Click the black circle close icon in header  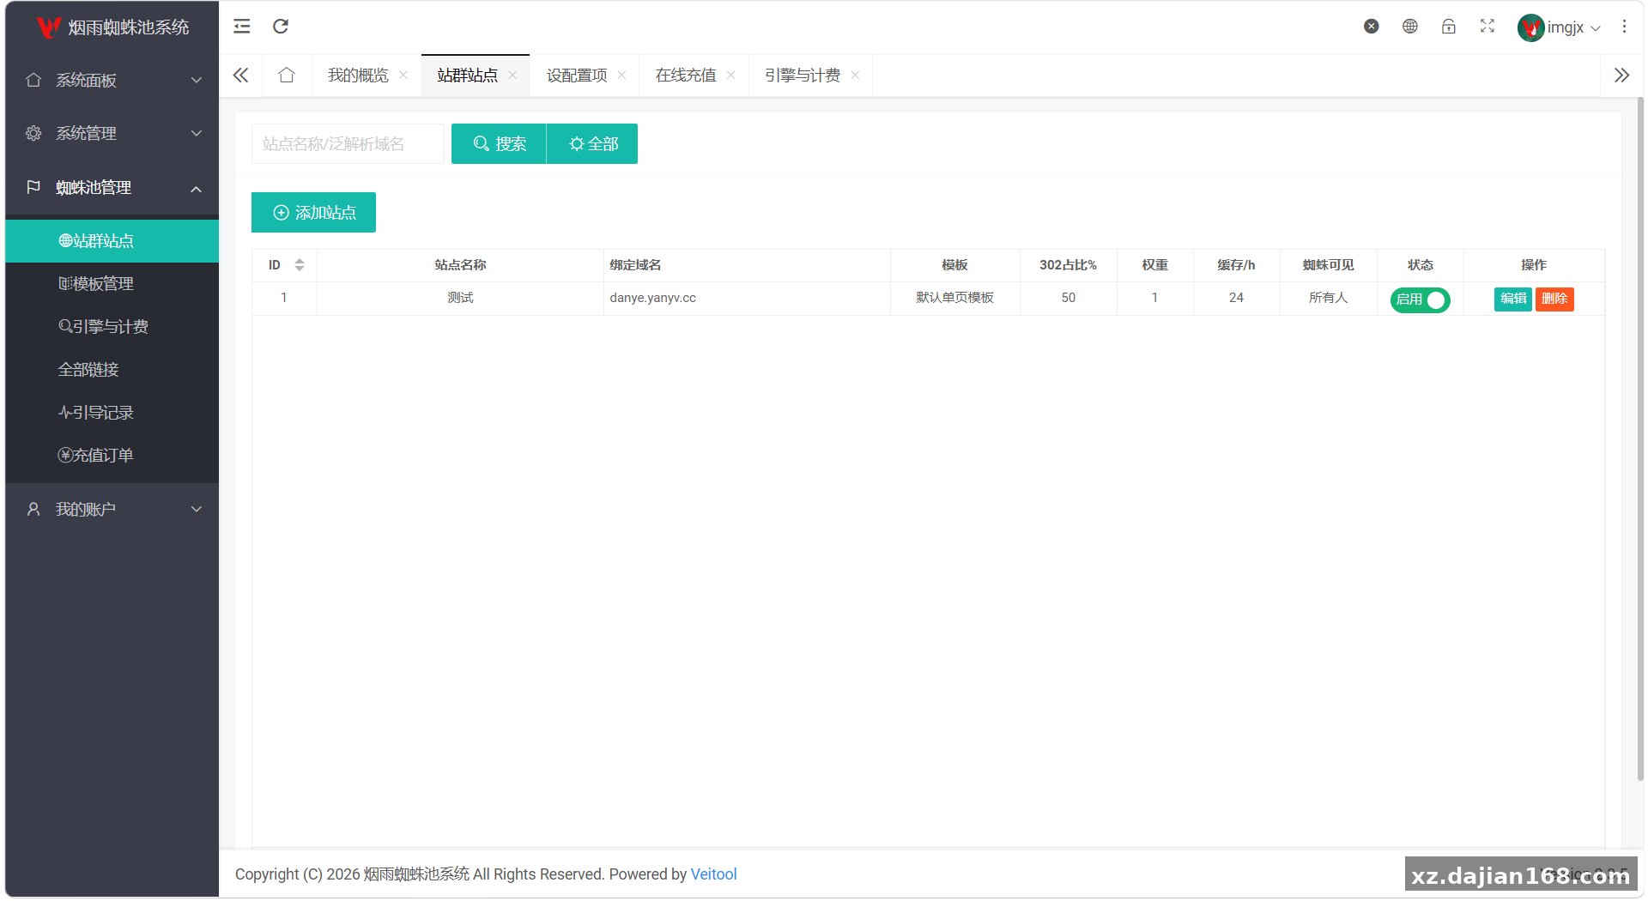click(1372, 27)
